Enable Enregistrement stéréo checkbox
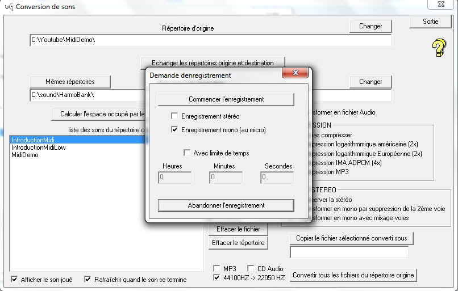 click(x=175, y=116)
